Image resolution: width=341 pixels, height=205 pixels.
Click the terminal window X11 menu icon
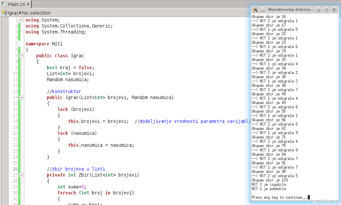(x=255, y=10)
